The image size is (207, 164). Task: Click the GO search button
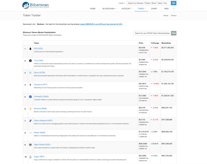point(174,3)
